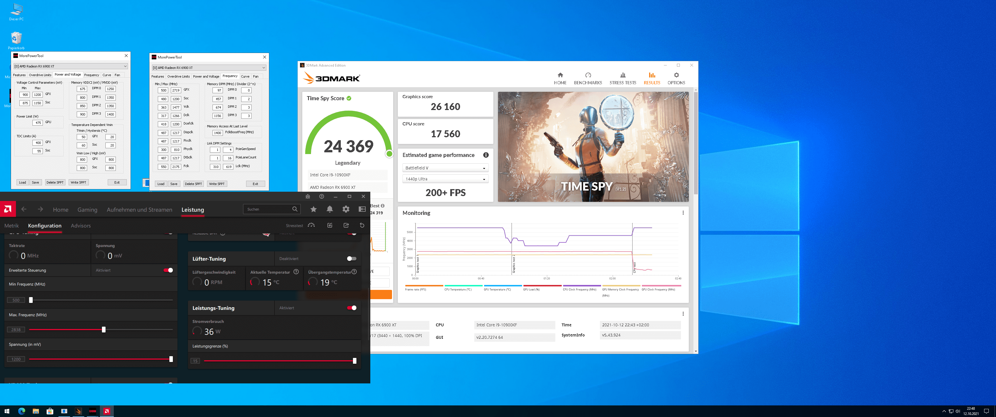Turn off Leistungs-Tuning toggle
This screenshot has width=996, height=417.
click(351, 308)
